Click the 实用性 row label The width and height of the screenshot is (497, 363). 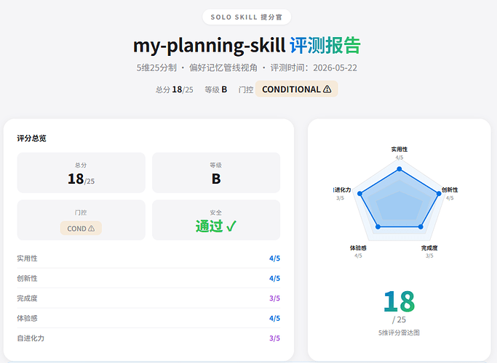(27, 258)
